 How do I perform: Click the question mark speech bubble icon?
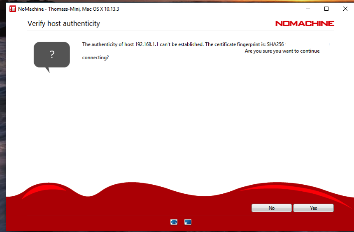pyautogui.click(x=52, y=57)
